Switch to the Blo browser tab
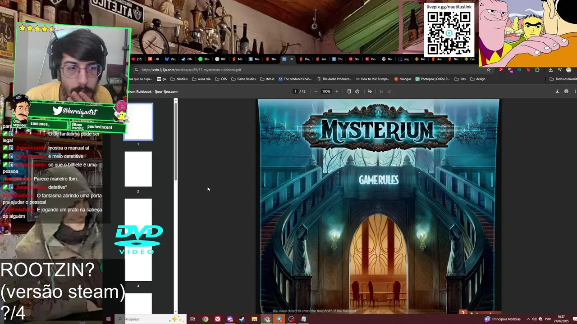577x324 pixels. click(x=204, y=59)
